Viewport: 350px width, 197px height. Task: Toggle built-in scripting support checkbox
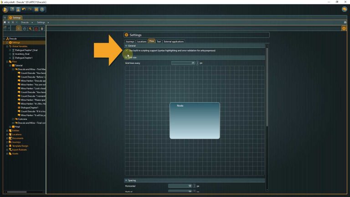pyautogui.click(x=127, y=51)
